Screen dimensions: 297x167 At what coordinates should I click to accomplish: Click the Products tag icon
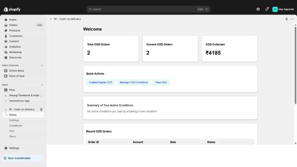(6, 30)
